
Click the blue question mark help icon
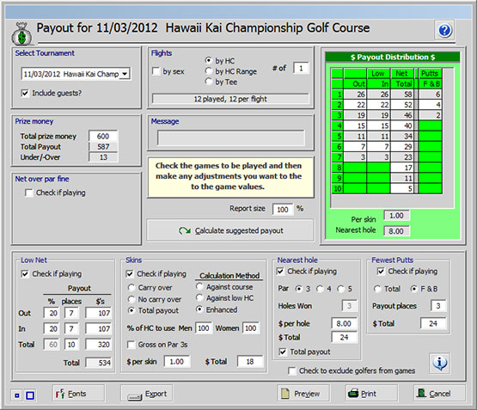(444, 30)
